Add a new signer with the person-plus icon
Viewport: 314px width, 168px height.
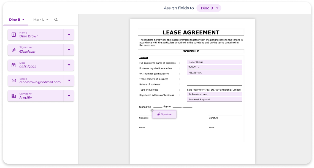(x=56, y=20)
